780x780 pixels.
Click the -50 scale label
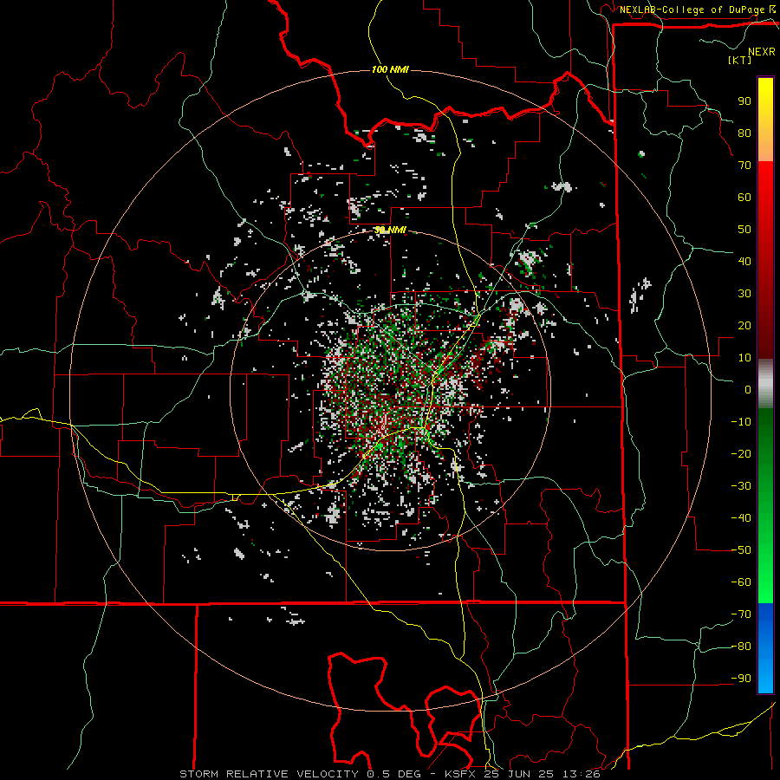tap(741, 550)
